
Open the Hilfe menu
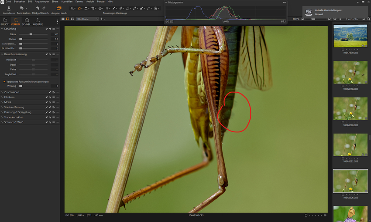(110, 1)
